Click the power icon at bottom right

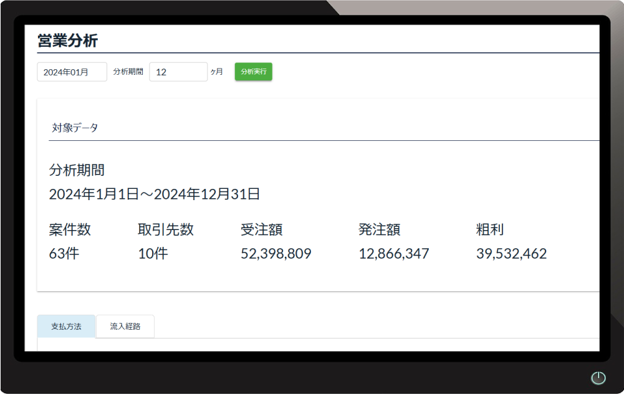[x=597, y=378]
